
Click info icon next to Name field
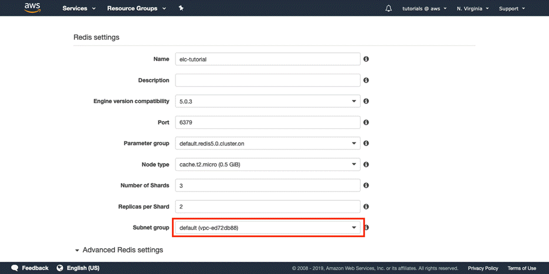click(x=366, y=59)
